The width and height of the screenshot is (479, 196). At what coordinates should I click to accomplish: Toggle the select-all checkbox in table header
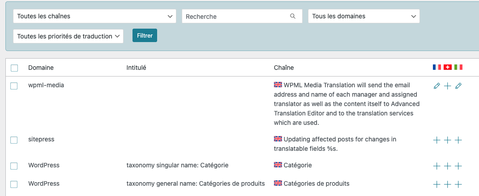coord(14,68)
